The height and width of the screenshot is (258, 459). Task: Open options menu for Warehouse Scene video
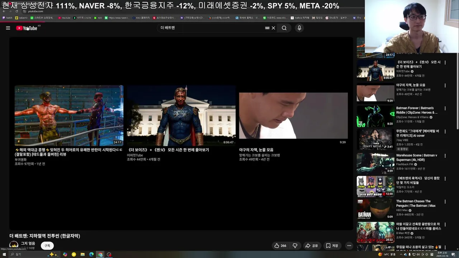(x=445, y=156)
